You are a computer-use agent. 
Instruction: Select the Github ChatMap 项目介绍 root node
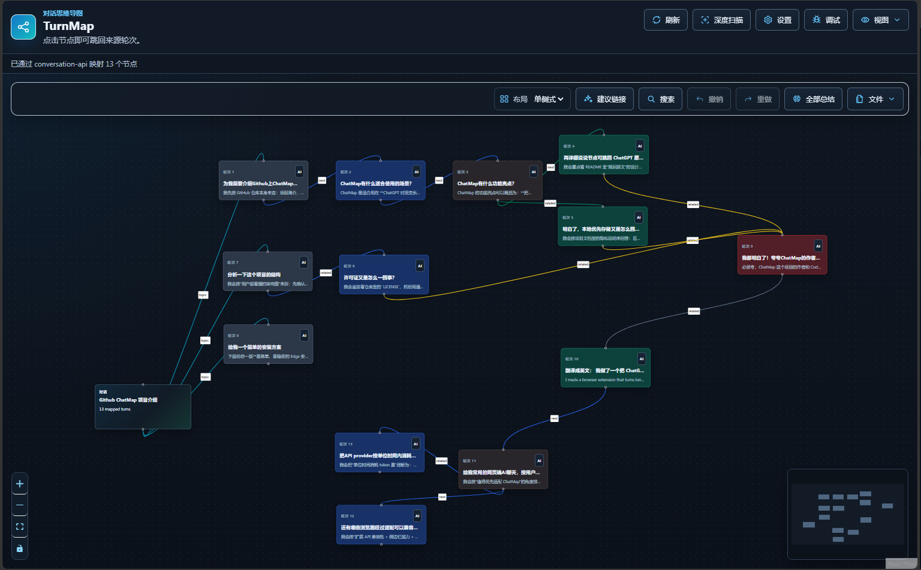point(143,406)
